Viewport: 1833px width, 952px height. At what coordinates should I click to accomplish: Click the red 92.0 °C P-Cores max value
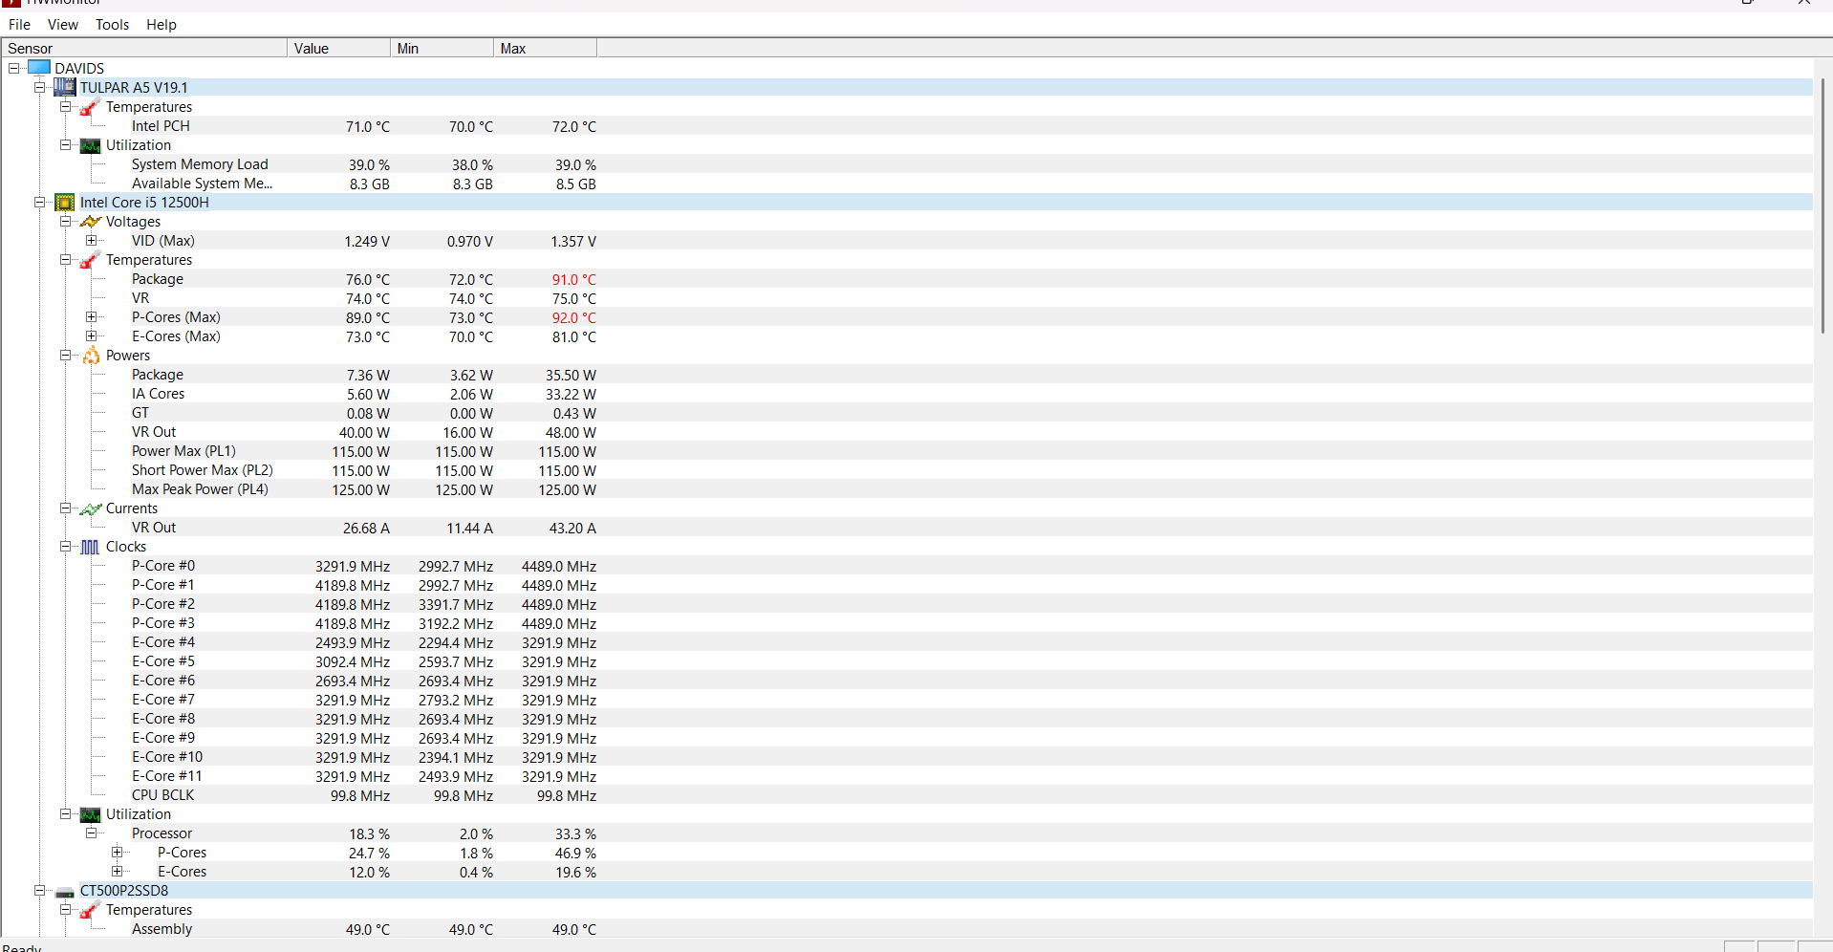573,318
